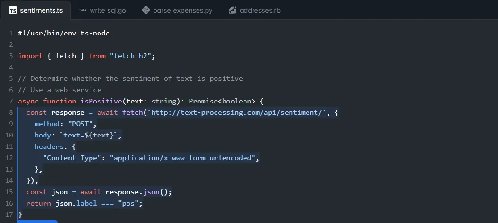Click the Ruby icon on addresses.rb tab
498x223 pixels.
coord(233,10)
